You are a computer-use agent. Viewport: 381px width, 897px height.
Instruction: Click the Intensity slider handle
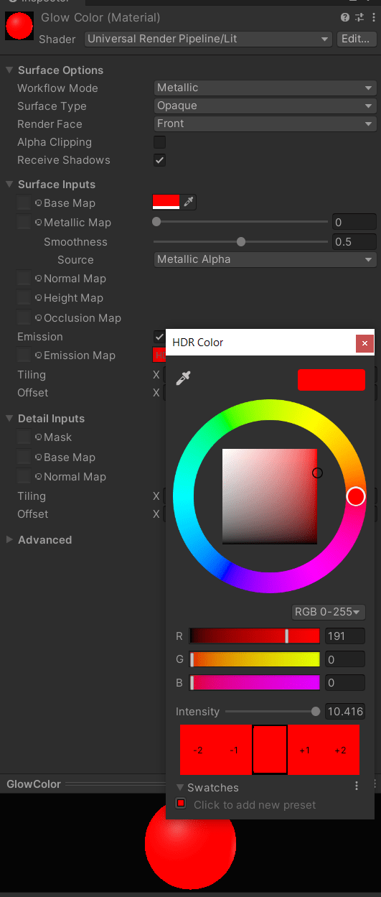point(316,711)
